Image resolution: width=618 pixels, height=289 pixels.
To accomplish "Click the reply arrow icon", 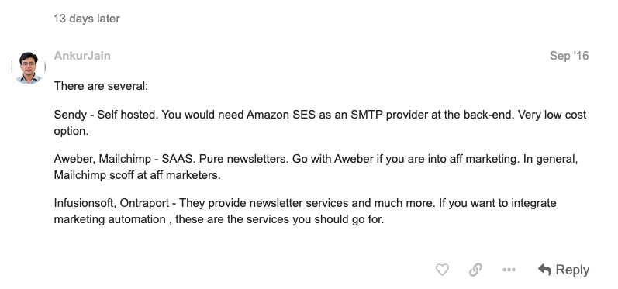I will (544, 270).
